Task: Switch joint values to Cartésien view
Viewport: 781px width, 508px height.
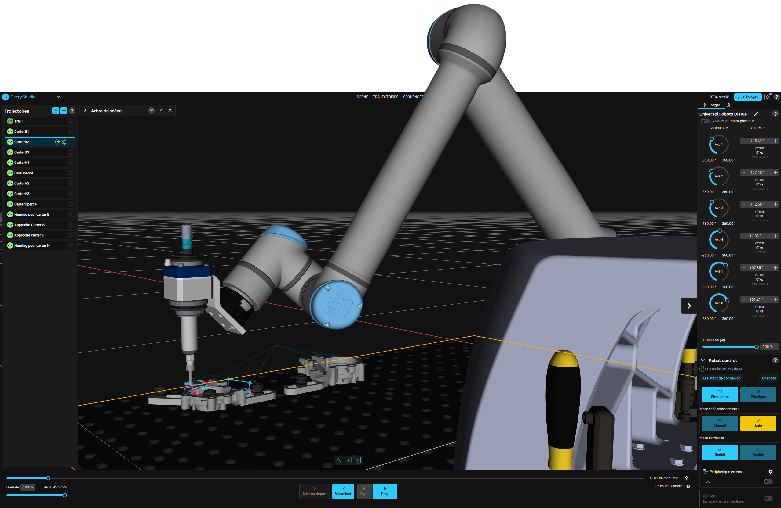Action: [759, 128]
